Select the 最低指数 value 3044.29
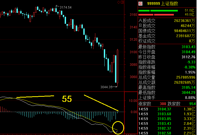This screenshot has width=197, height=135. point(188,92)
